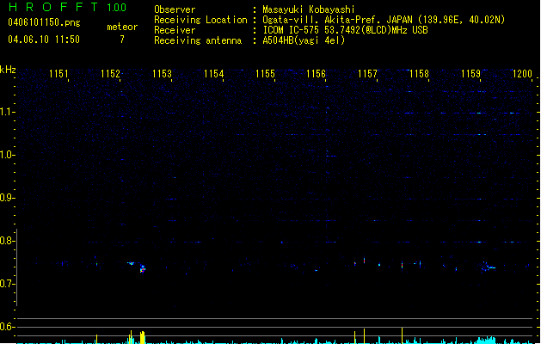Select observer name Masayuki Kobayashi
This screenshot has width=541, height=344.
pos(309,9)
